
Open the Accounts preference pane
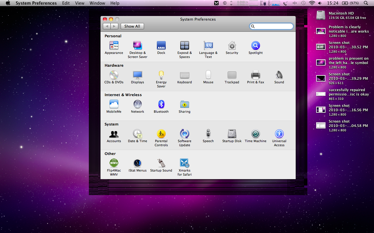[114, 136]
